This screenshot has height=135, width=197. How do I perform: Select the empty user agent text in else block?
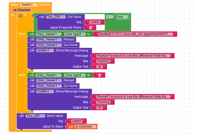point(99,75)
